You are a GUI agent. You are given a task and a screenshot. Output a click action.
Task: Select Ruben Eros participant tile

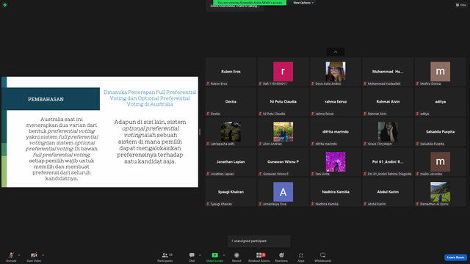(x=231, y=72)
